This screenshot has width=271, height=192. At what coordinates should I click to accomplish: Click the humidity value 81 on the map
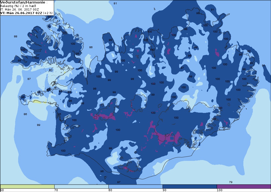115,4
